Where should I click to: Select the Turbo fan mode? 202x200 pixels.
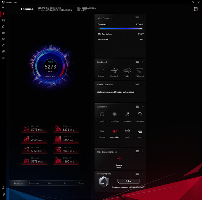point(127,72)
